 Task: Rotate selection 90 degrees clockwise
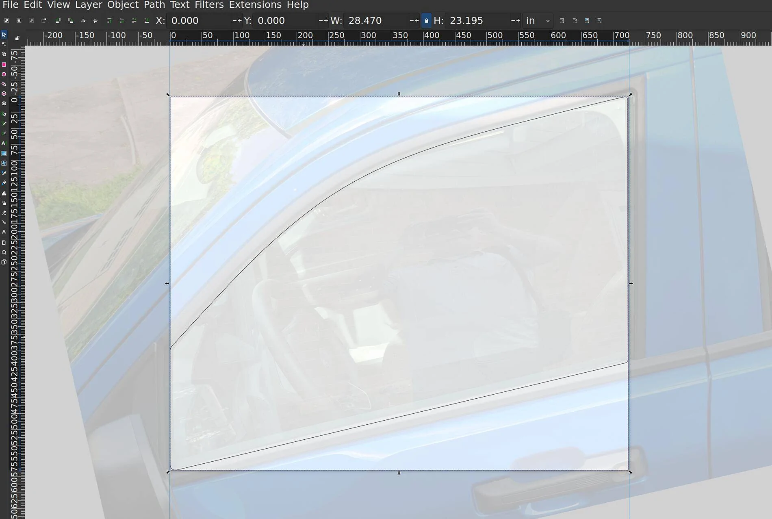coord(70,21)
